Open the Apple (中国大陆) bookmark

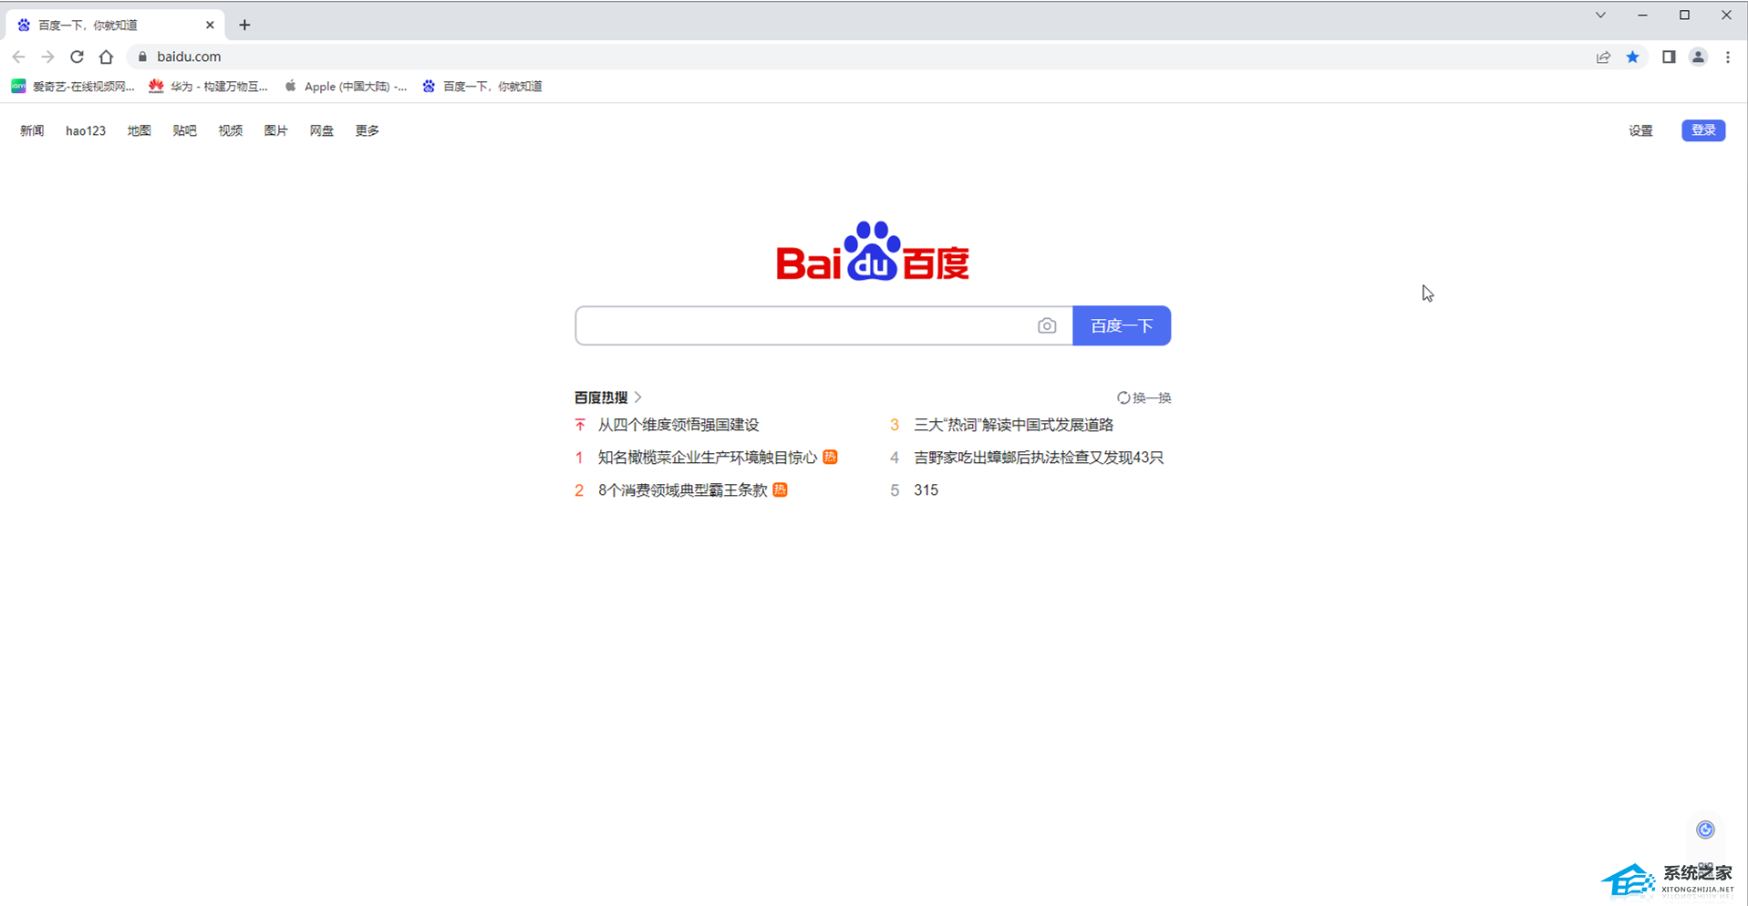pos(346,87)
